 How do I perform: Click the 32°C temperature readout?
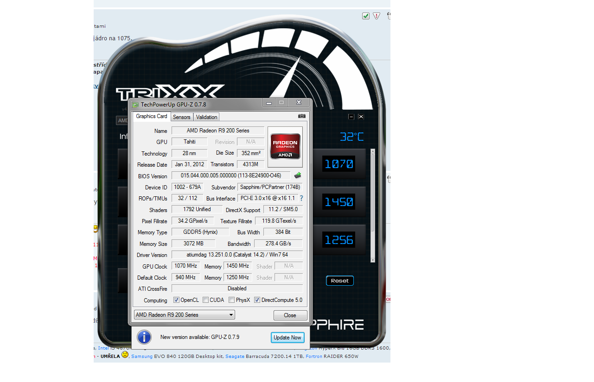coord(352,137)
